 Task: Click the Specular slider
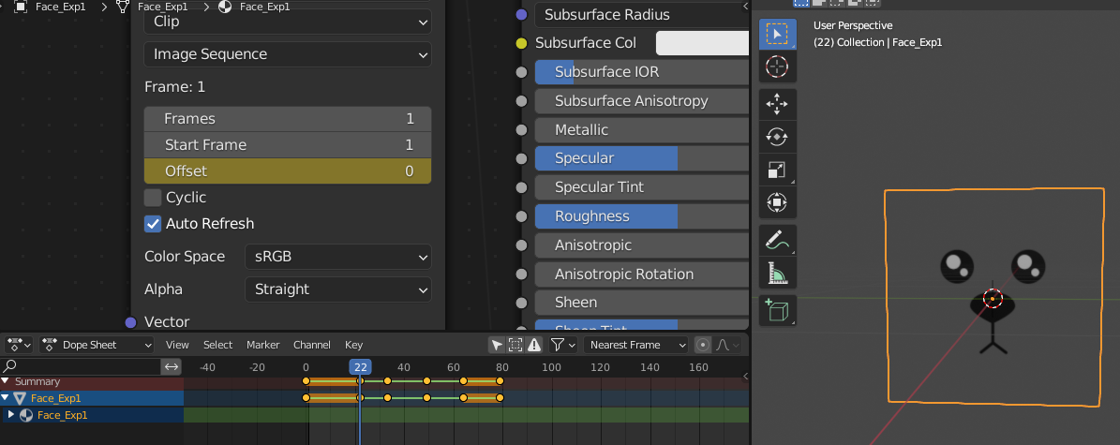(641, 158)
